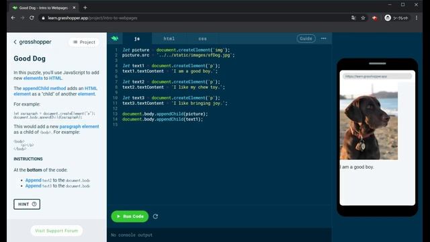This screenshot has height=242, width=430.
Task: Open the editor three-dots more options menu
Action: (324, 38)
